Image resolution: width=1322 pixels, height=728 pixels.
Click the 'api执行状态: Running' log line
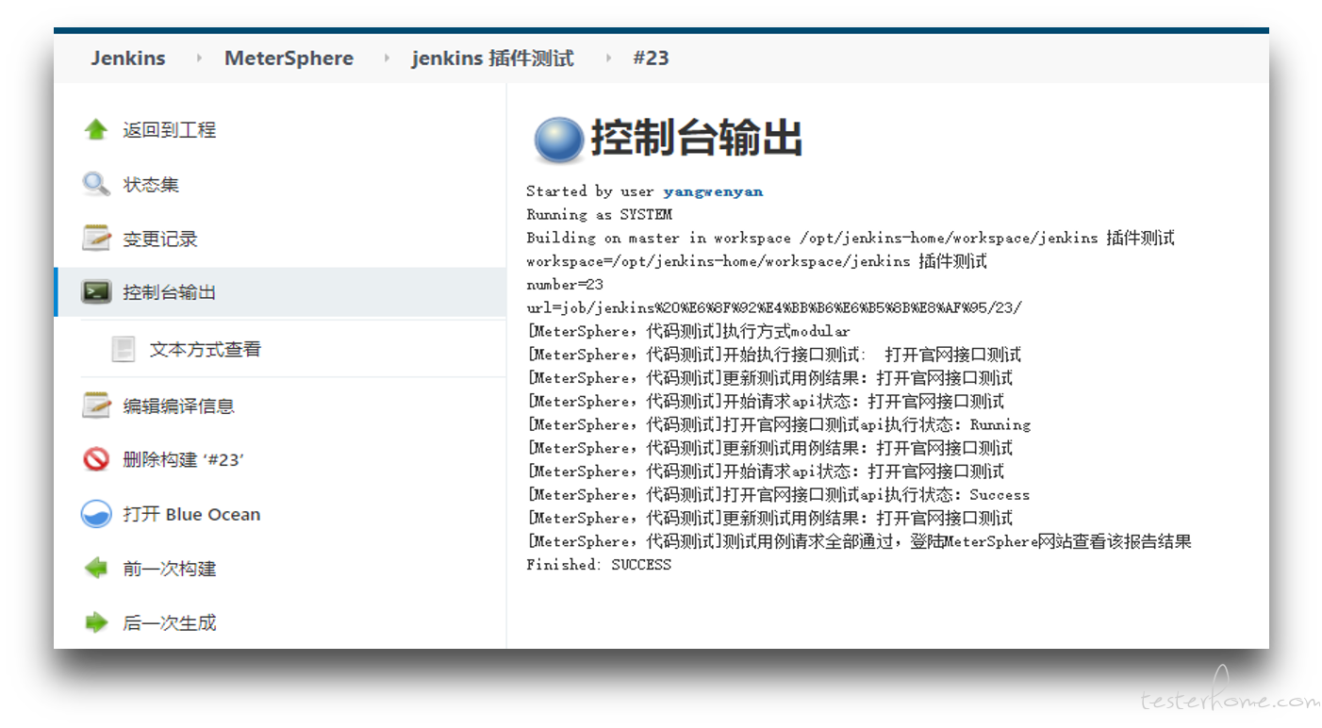pos(779,425)
